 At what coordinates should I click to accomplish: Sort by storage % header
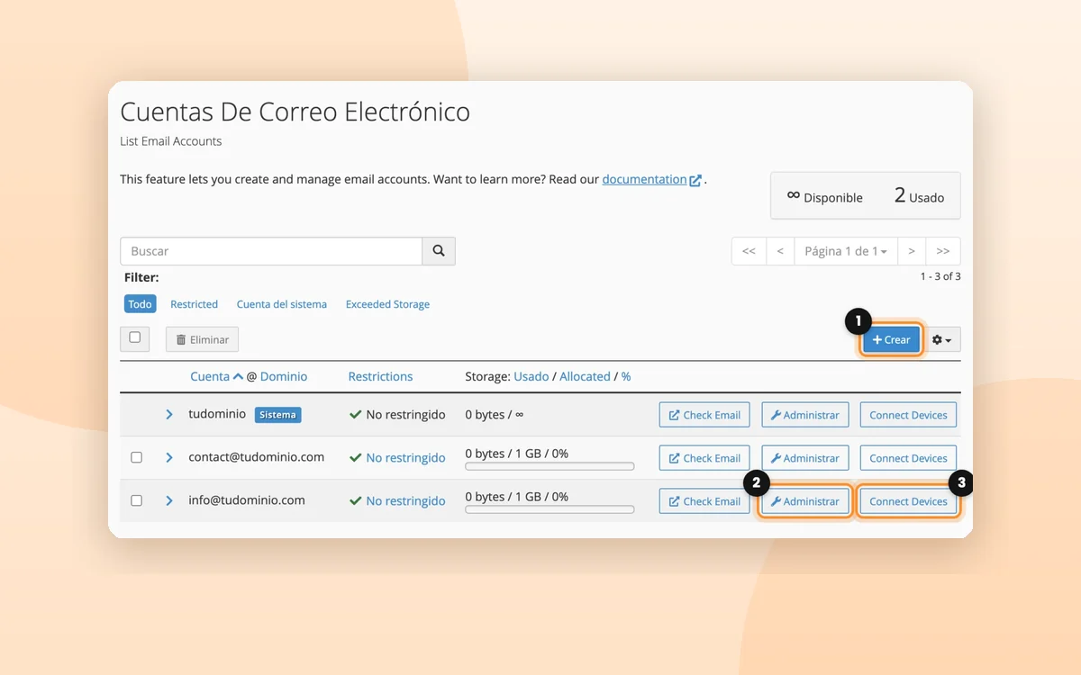626,376
